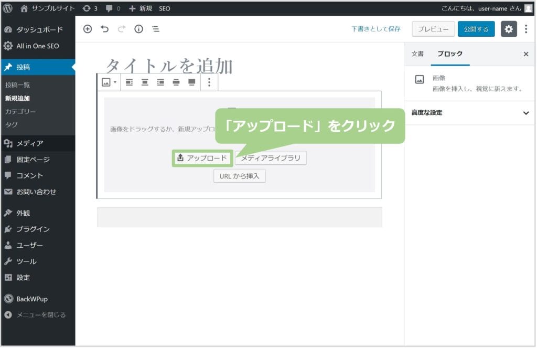This screenshot has height=348, width=537.
Task: Choose the full width alignment icon
Action: [x=192, y=82]
